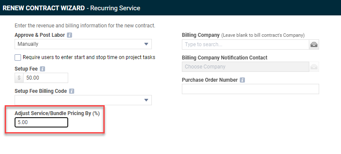
Task: Click the Adjust Service/Bundle Pricing percentage field
Action: [41, 122]
